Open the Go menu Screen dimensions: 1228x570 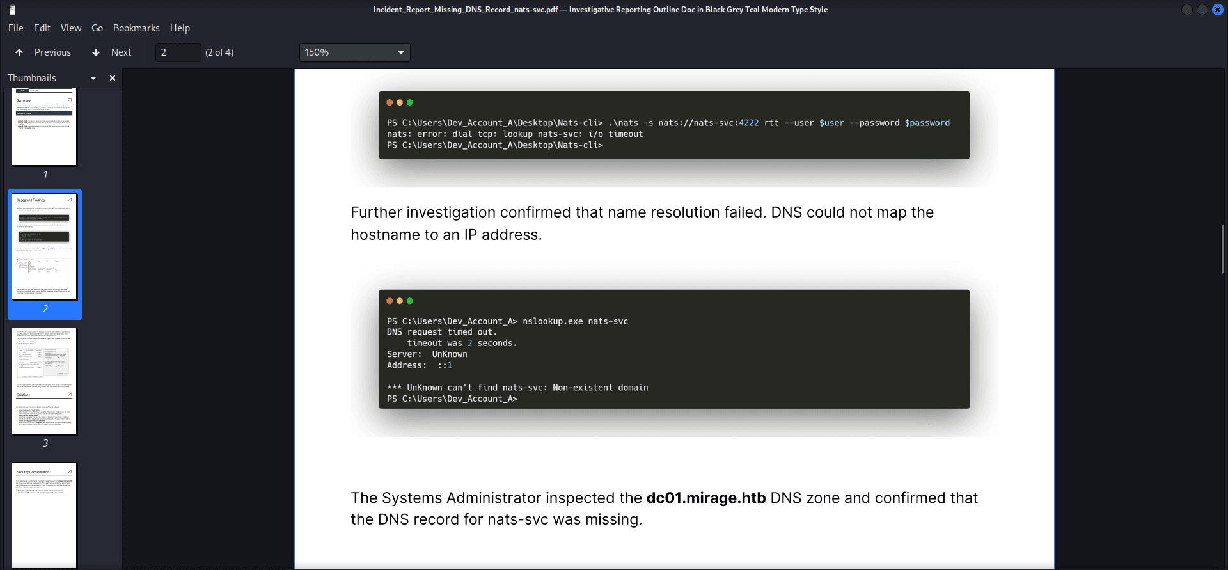[97, 28]
